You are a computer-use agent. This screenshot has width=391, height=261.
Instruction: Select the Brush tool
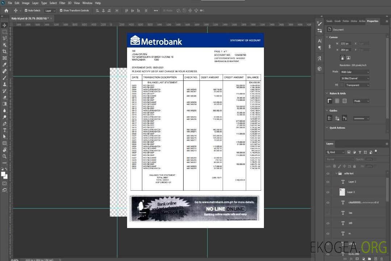(x=4, y=78)
